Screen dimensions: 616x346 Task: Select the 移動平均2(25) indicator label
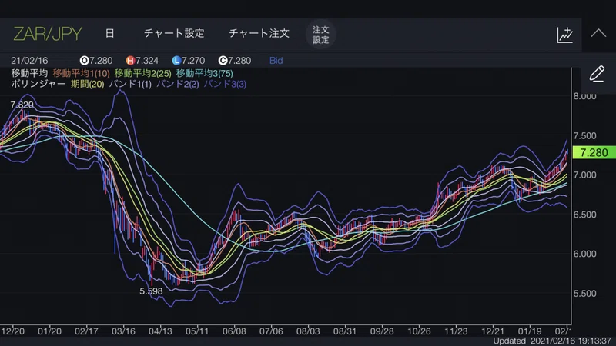pyautogui.click(x=142, y=73)
